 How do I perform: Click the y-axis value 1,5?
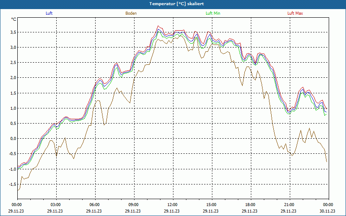click(13, 93)
